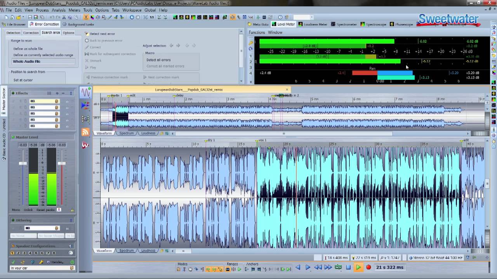Toggle the Dithering section power light

[x=13, y=220]
